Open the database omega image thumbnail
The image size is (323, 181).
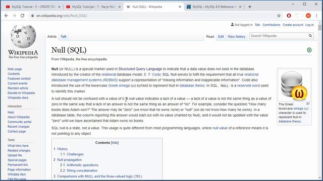tap(294, 85)
